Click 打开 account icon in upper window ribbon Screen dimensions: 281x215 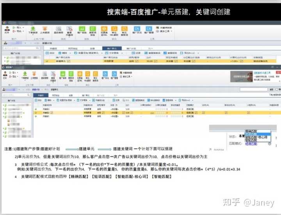point(7,30)
